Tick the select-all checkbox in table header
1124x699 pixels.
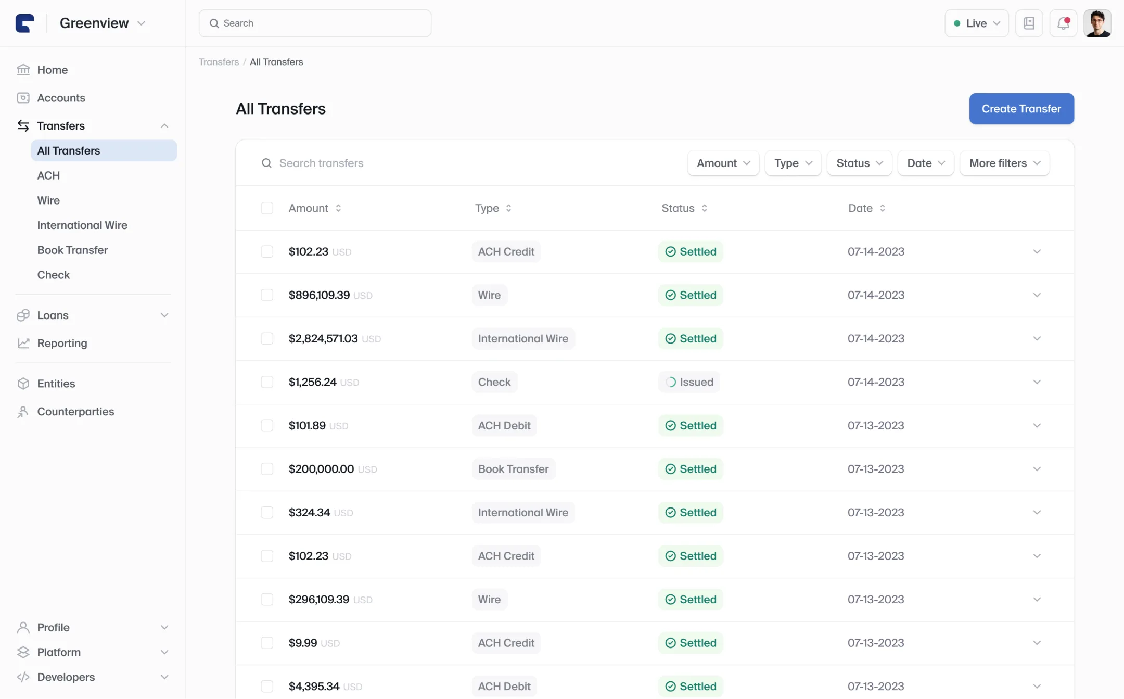267,208
